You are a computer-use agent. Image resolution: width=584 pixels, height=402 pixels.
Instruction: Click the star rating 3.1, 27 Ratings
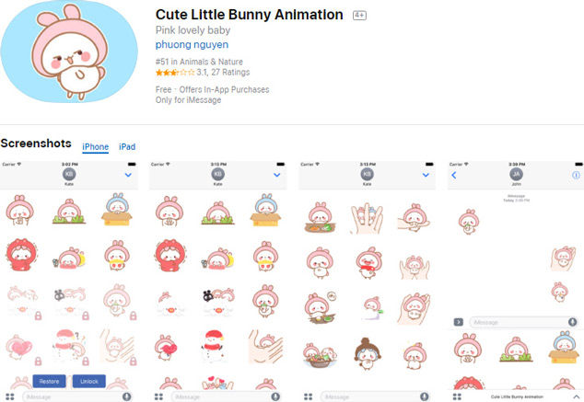[203, 72]
